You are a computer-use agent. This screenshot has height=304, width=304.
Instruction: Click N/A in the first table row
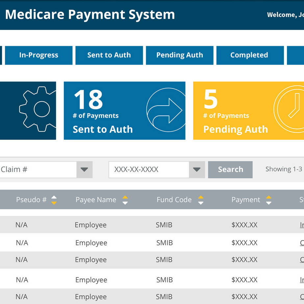click(x=21, y=225)
